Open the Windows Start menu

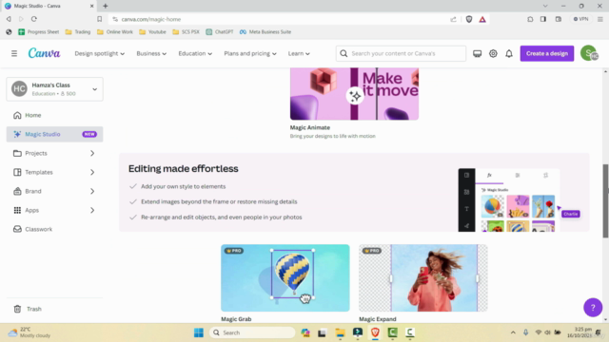tap(199, 332)
